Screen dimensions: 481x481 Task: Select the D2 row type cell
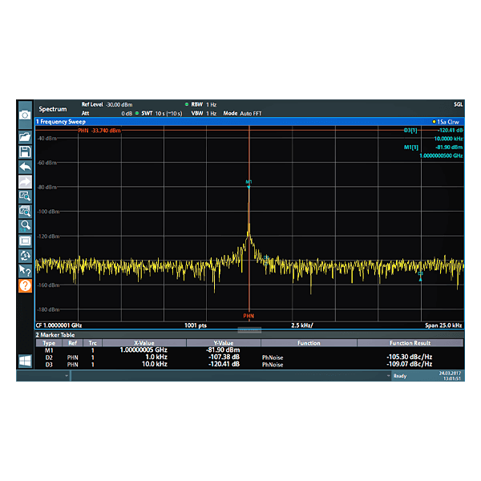(x=49, y=358)
